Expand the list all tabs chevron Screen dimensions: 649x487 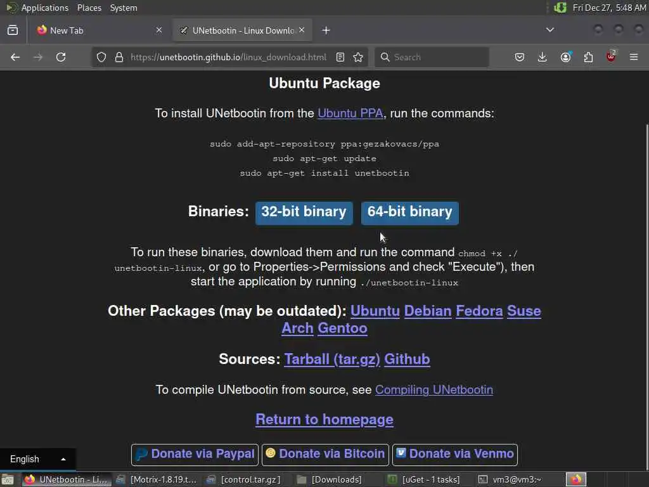coord(550,30)
